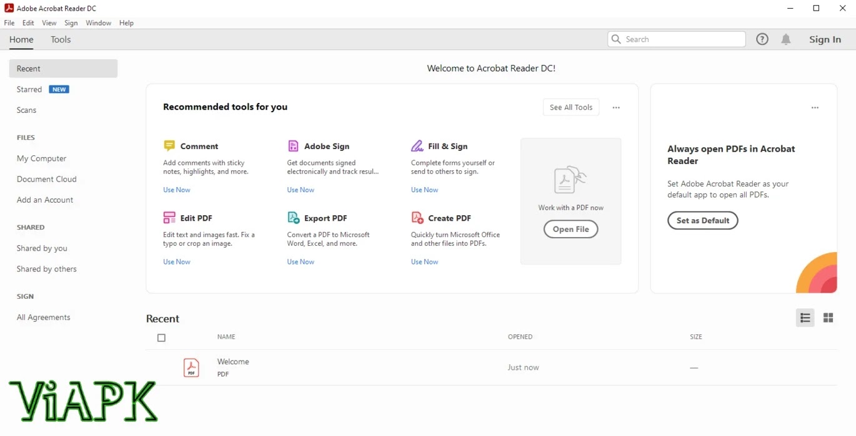Click Add an Account in sidebar
The height and width of the screenshot is (436, 856).
pyautogui.click(x=45, y=200)
